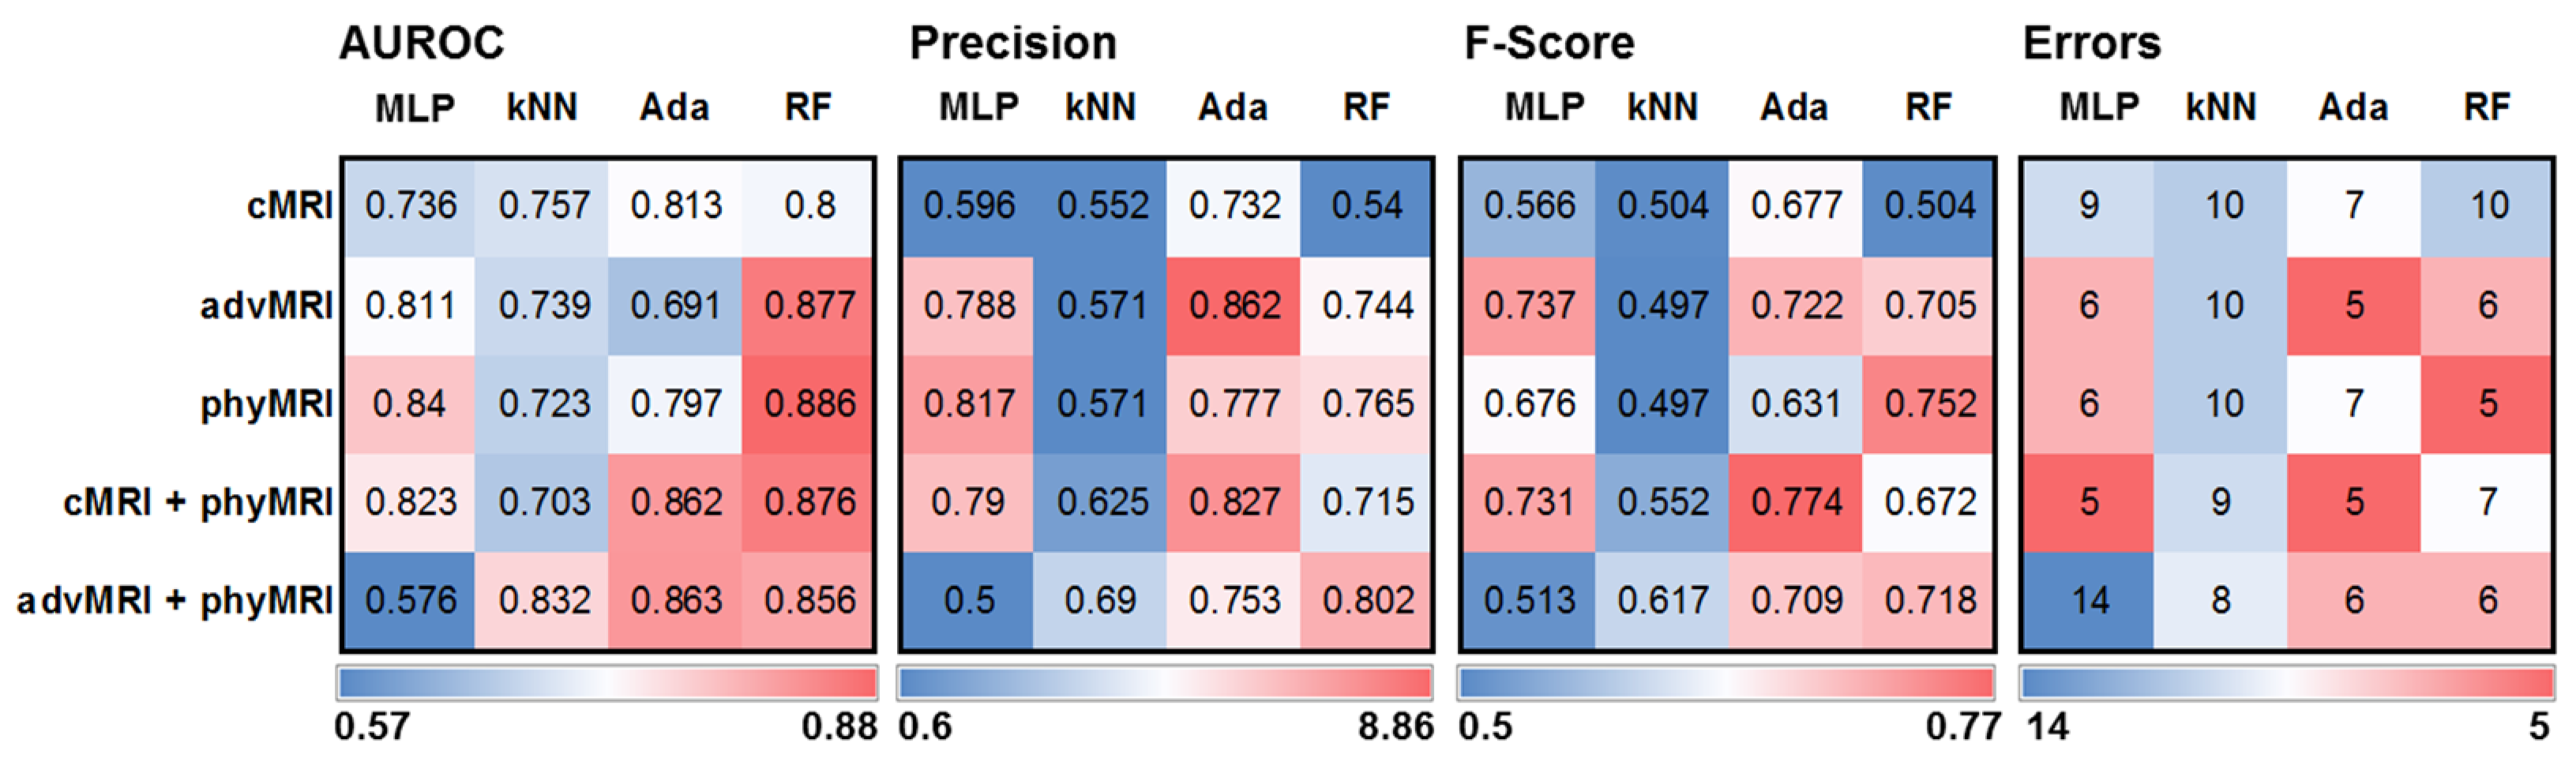Click the color scale bar below AUROC

tap(607, 683)
